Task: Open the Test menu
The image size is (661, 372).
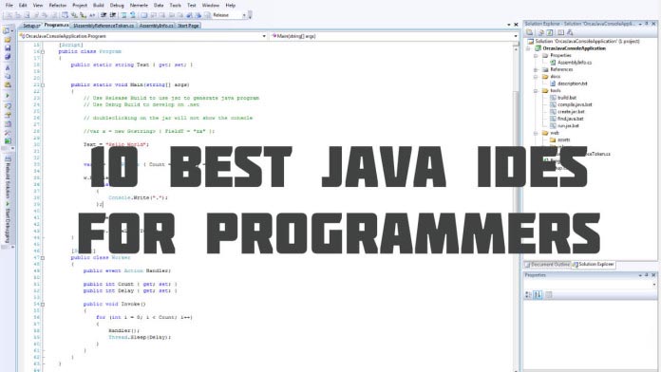Action: [x=192, y=5]
